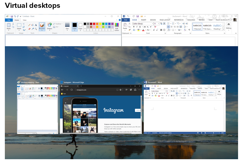Viewport: 242px width, 161px height.
Task: Open the Calibri (Body) font dropdown in top Word
Action: 153,24
